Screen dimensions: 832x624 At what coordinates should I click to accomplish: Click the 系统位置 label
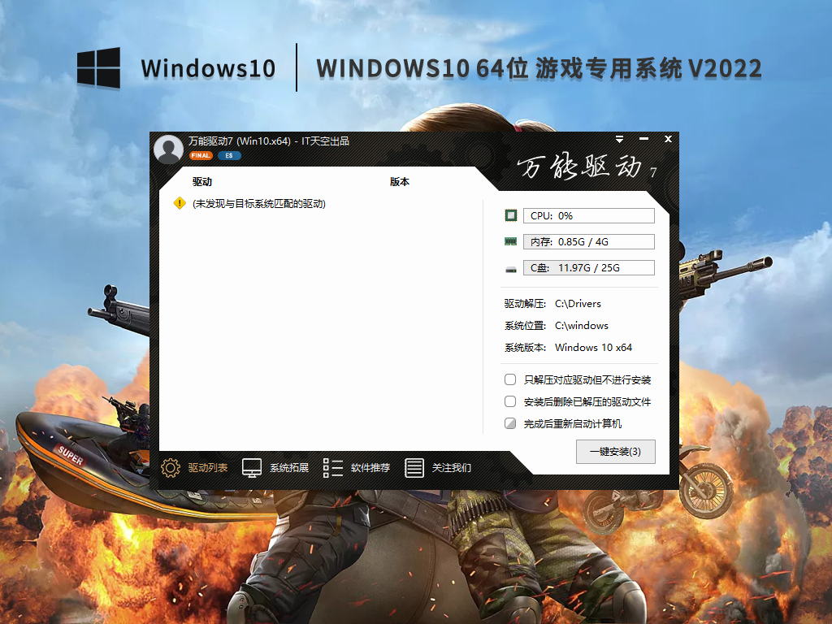point(525,325)
